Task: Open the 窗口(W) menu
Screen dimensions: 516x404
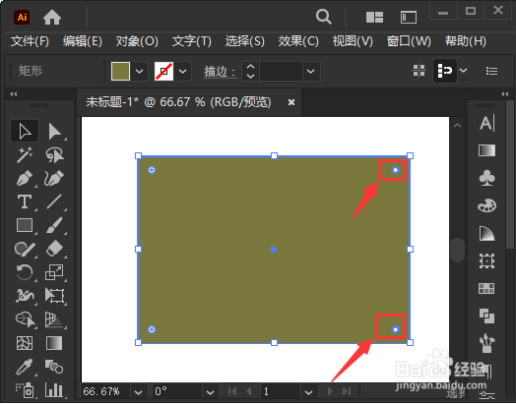Action: point(409,41)
